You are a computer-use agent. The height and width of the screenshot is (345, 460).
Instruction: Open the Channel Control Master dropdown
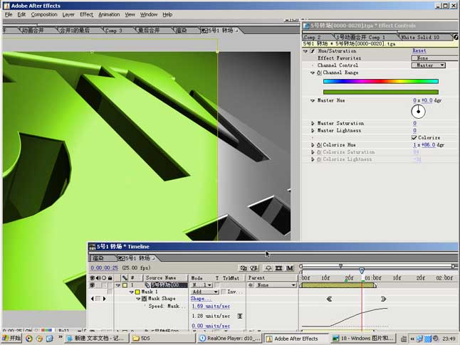429,65
